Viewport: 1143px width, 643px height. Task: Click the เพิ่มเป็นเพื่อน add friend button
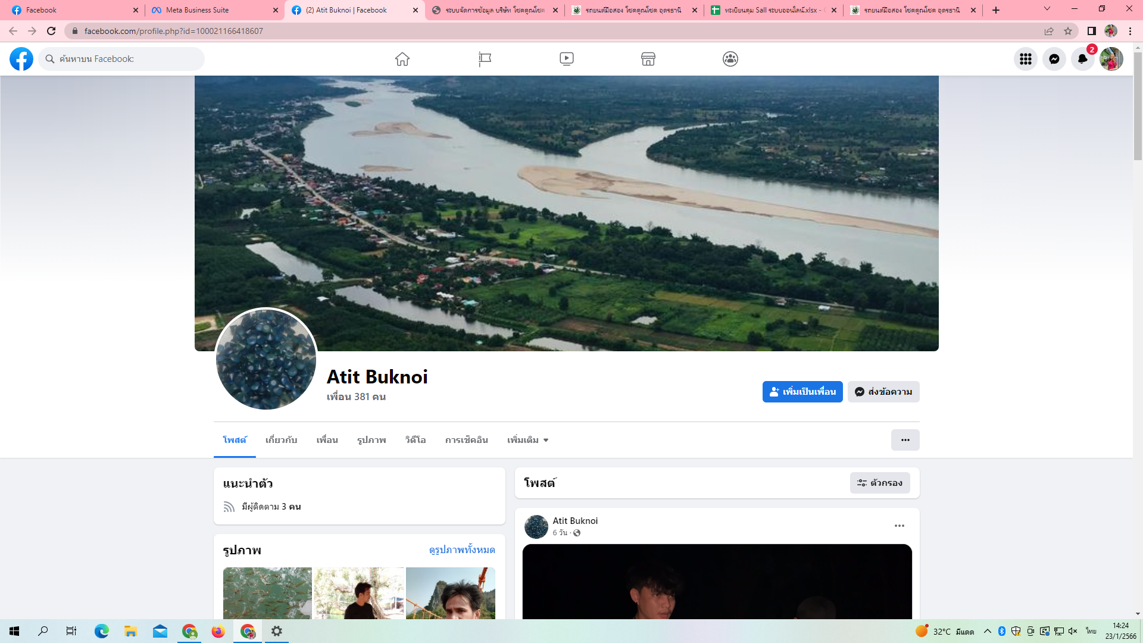pyautogui.click(x=802, y=392)
